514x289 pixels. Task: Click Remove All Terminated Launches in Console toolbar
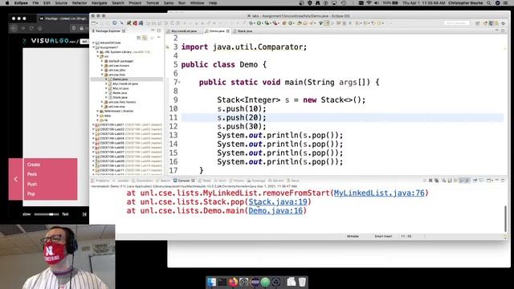click(x=437, y=181)
